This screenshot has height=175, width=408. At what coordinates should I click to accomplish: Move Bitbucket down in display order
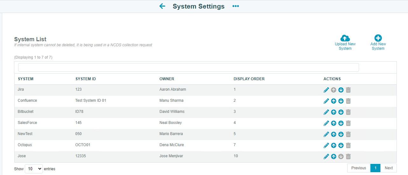click(341, 112)
